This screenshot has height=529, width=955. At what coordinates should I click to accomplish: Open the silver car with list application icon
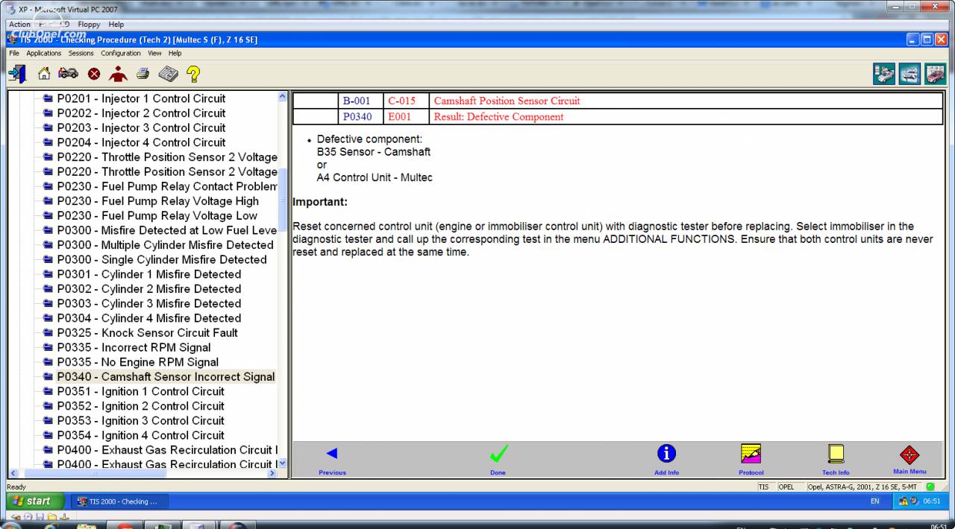[x=885, y=74]
